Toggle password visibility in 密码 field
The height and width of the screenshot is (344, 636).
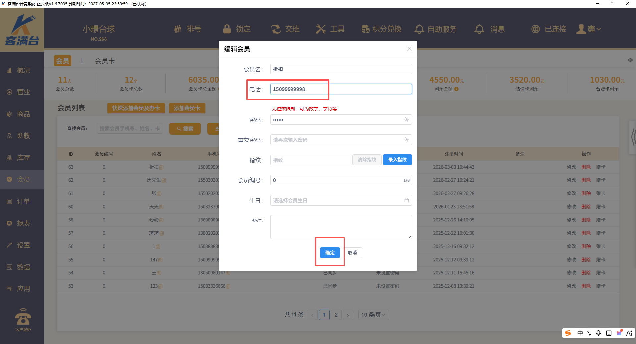coord(406,120)
